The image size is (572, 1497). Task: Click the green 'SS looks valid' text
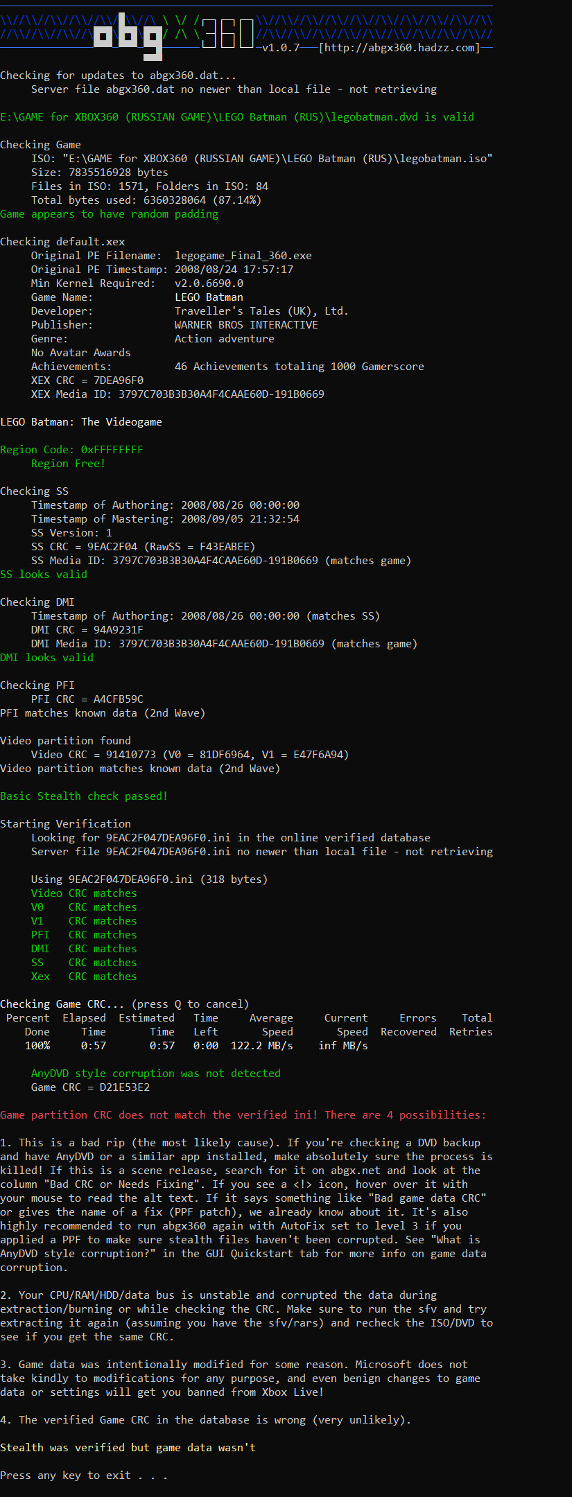click(x=44, y=575)
